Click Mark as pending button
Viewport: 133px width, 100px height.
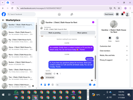click(x=55, y=33)
